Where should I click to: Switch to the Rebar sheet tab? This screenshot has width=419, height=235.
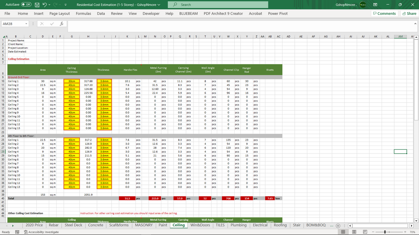tap(54, 225)
